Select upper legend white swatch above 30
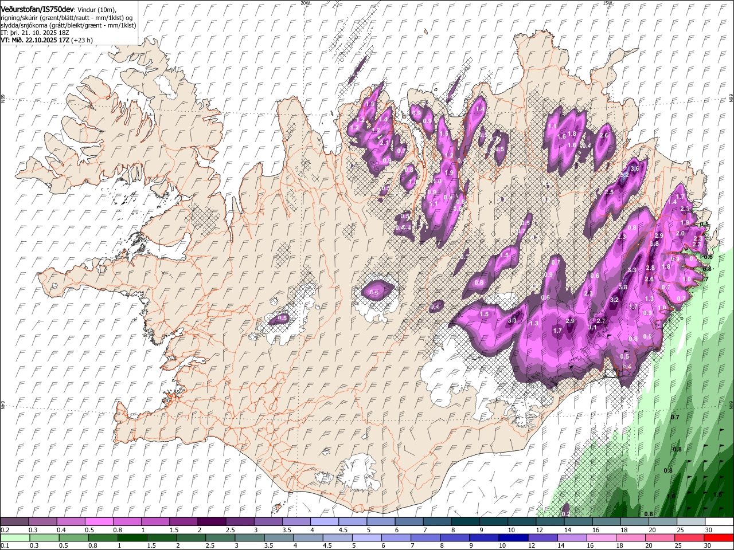This screenshot has height=550, width=734. click(720, 521)
